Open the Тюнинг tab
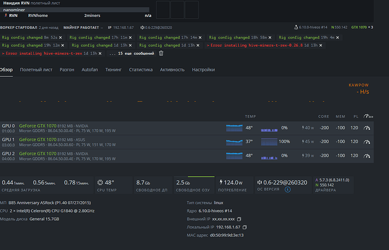The height and width of the screenshot is (250, 389). [x=113, y=70]
